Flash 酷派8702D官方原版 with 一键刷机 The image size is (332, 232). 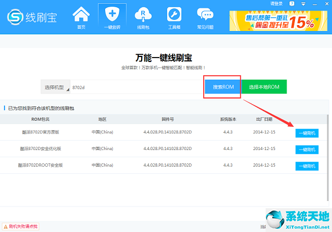[x=307, y=133]
